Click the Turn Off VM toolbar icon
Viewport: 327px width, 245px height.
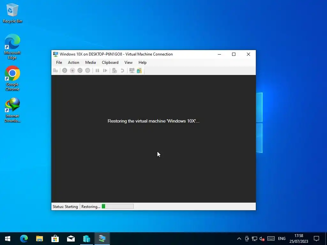point(72,71)
